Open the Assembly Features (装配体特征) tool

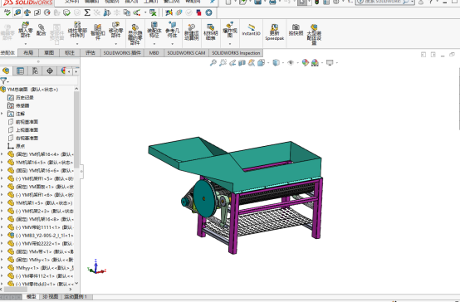coord(154,29)
